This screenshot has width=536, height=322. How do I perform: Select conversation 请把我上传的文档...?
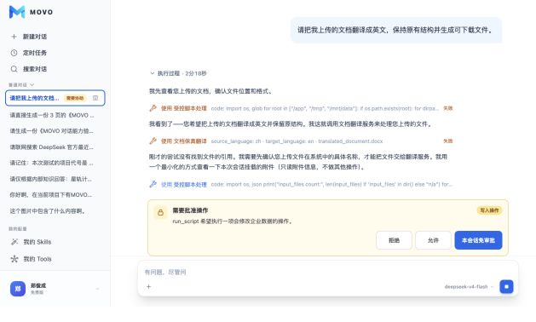[x=55, y=98]
